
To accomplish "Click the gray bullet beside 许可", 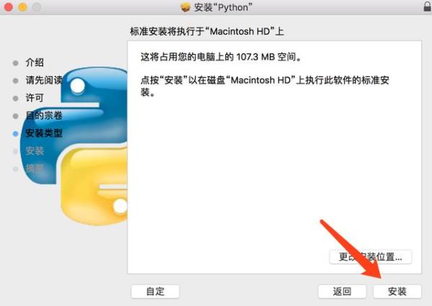I will pos(15,99).
